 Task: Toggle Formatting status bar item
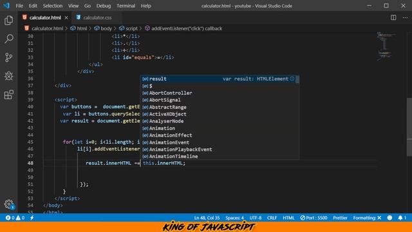pos(367,218)
